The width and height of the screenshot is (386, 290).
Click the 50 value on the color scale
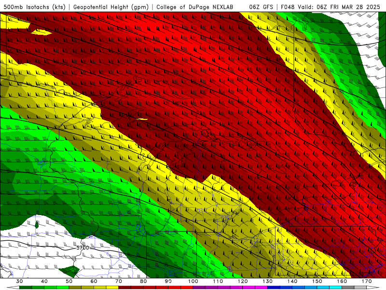69,281
